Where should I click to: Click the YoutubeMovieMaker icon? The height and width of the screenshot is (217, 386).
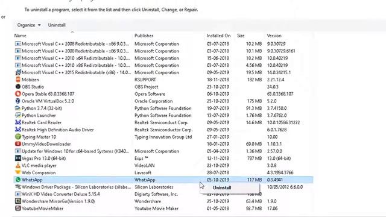pos(17,208)
